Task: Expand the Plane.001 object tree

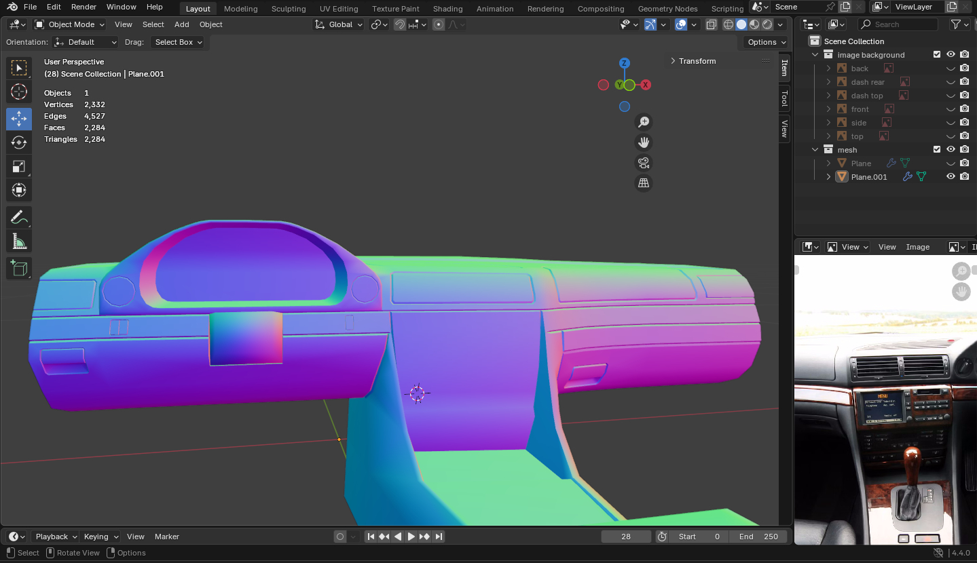Action: [828, 177]
